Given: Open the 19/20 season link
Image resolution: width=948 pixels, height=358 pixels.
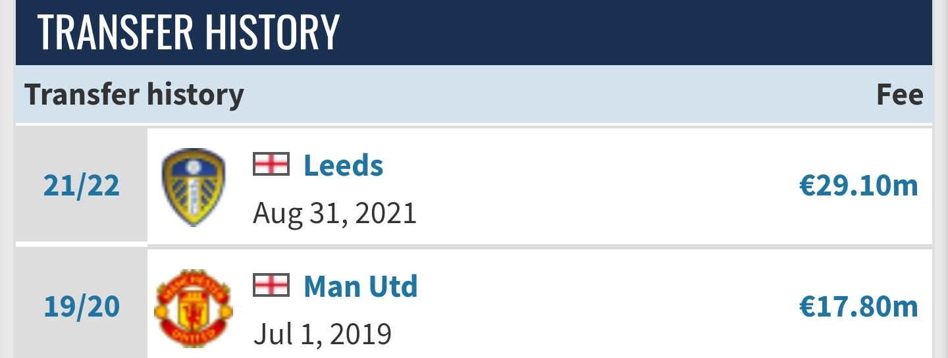Looking at the screenshot, I should click(x=82, y=308).
